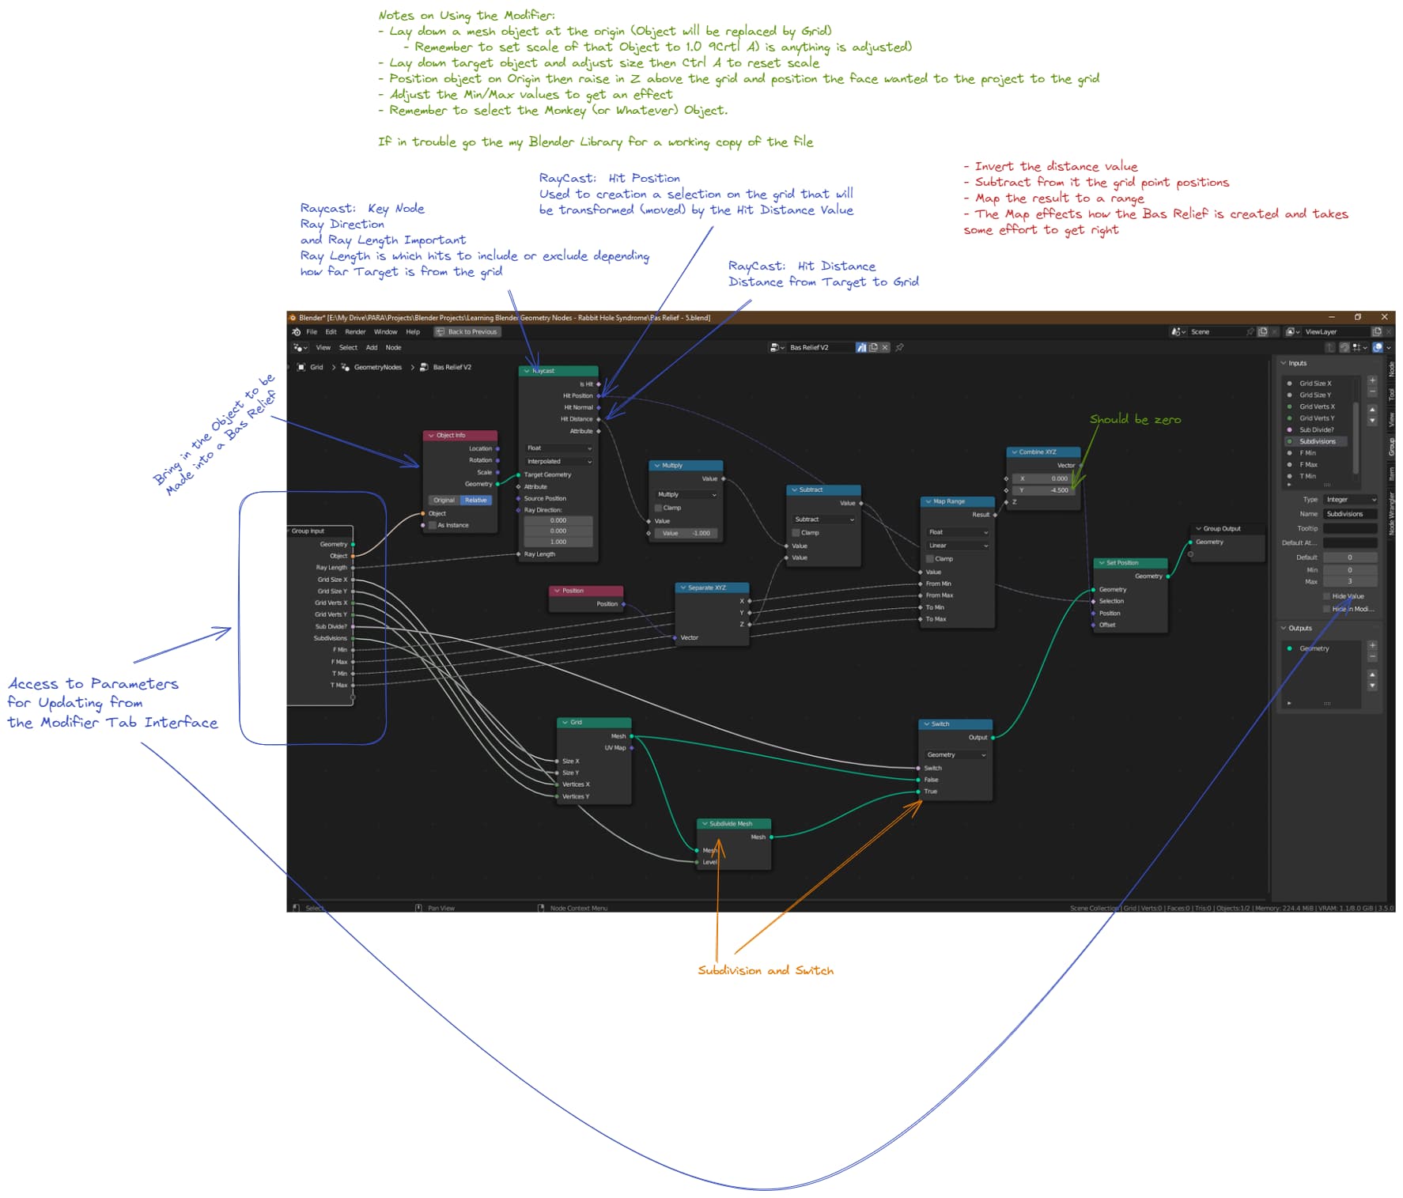Duplicate the Bas Relief V2 node group
The image size is (1403, 1198).
click(873, 347)
